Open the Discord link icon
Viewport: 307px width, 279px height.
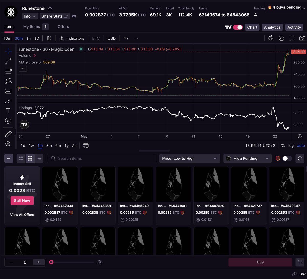[x=74, y=16]
